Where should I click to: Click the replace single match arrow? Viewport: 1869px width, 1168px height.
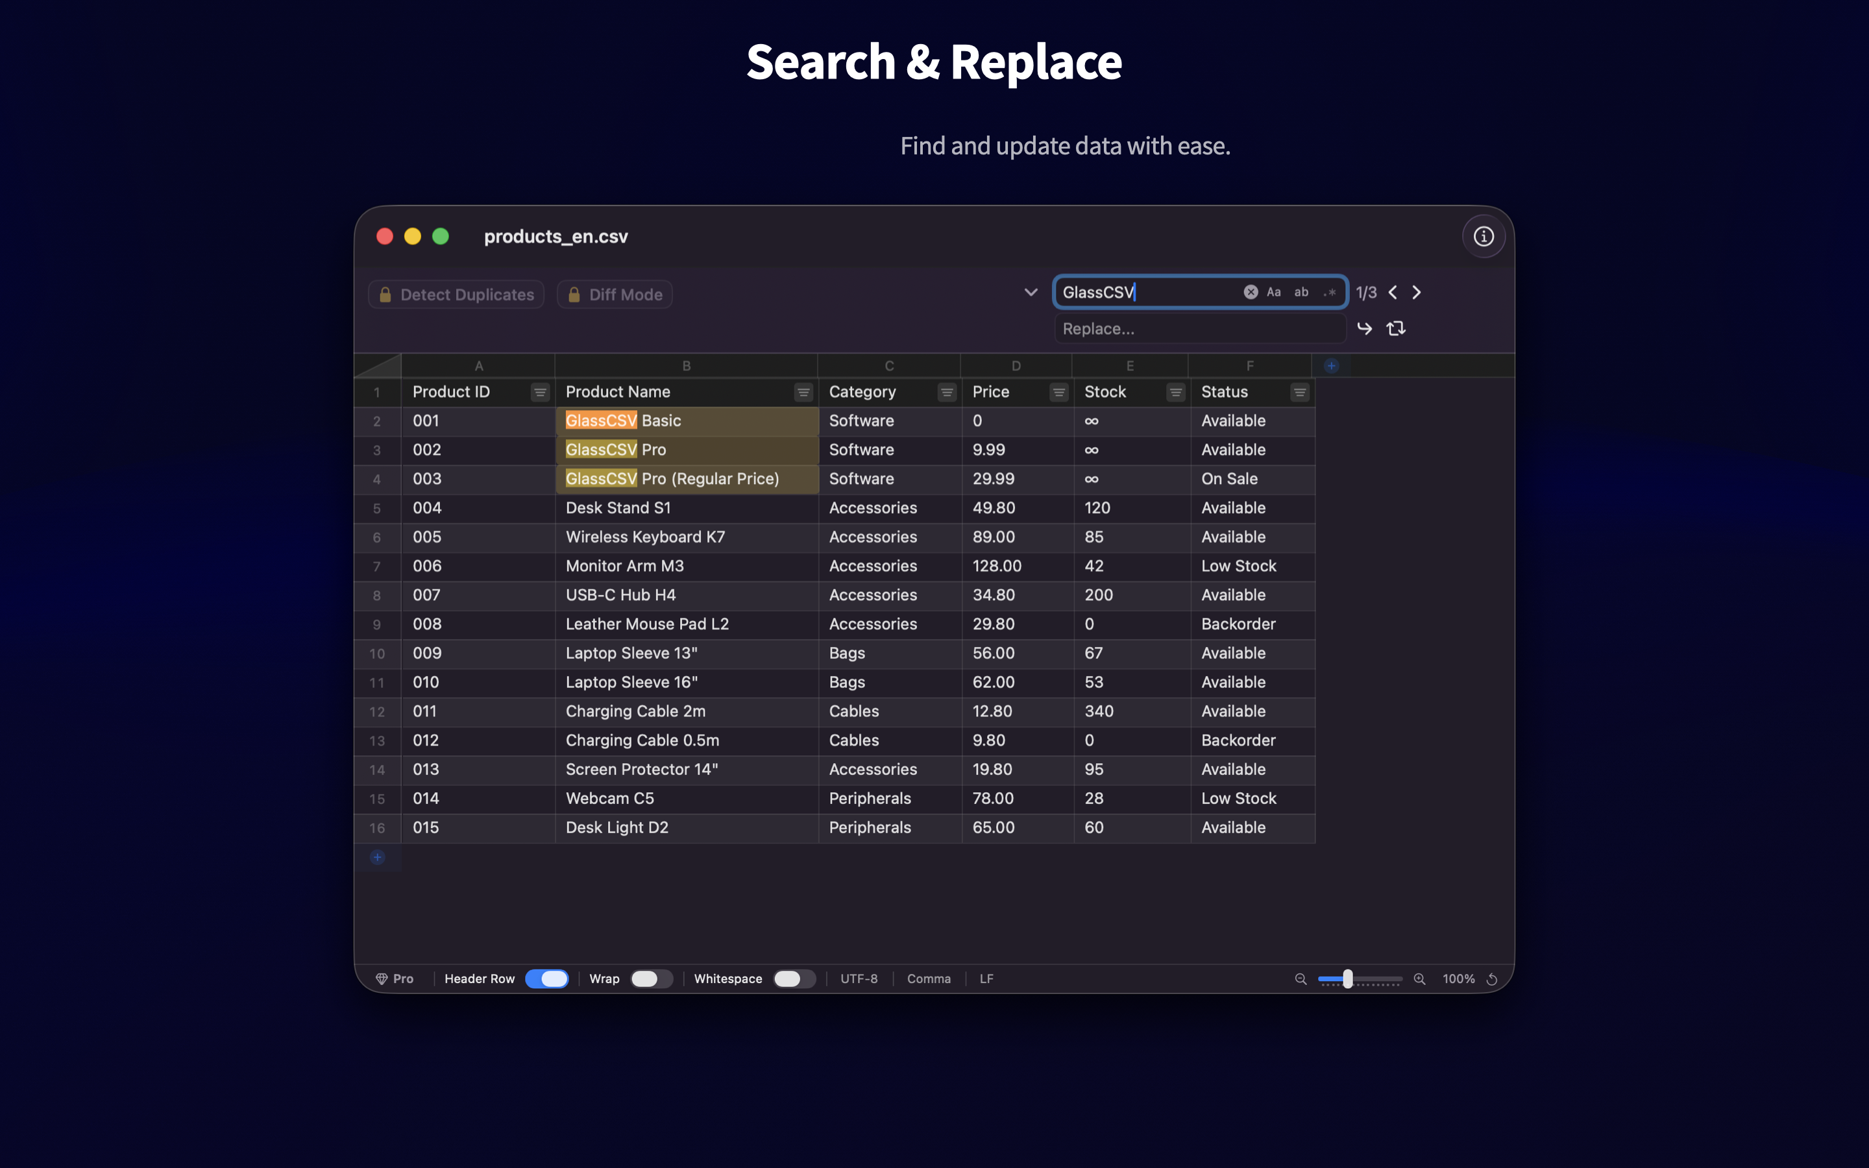pyautogui.click(x=1365, y=328)
